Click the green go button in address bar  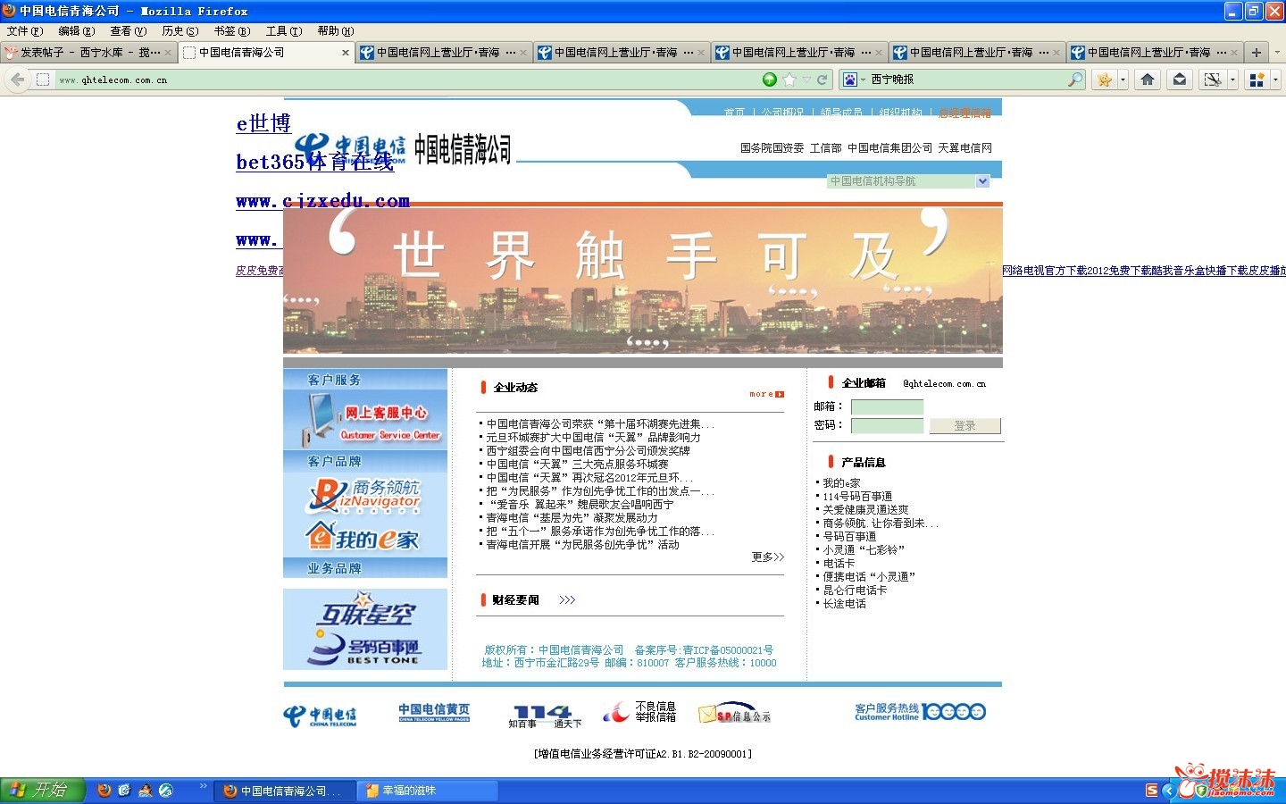pos(770,80)
